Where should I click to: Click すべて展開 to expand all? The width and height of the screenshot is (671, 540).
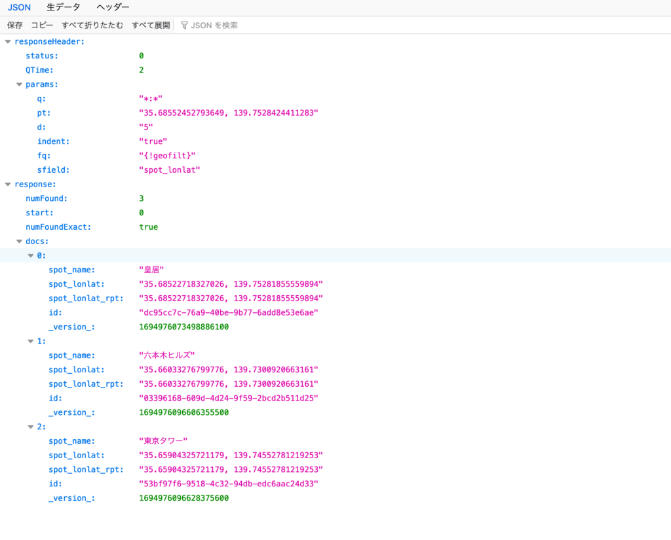point(151,26)
